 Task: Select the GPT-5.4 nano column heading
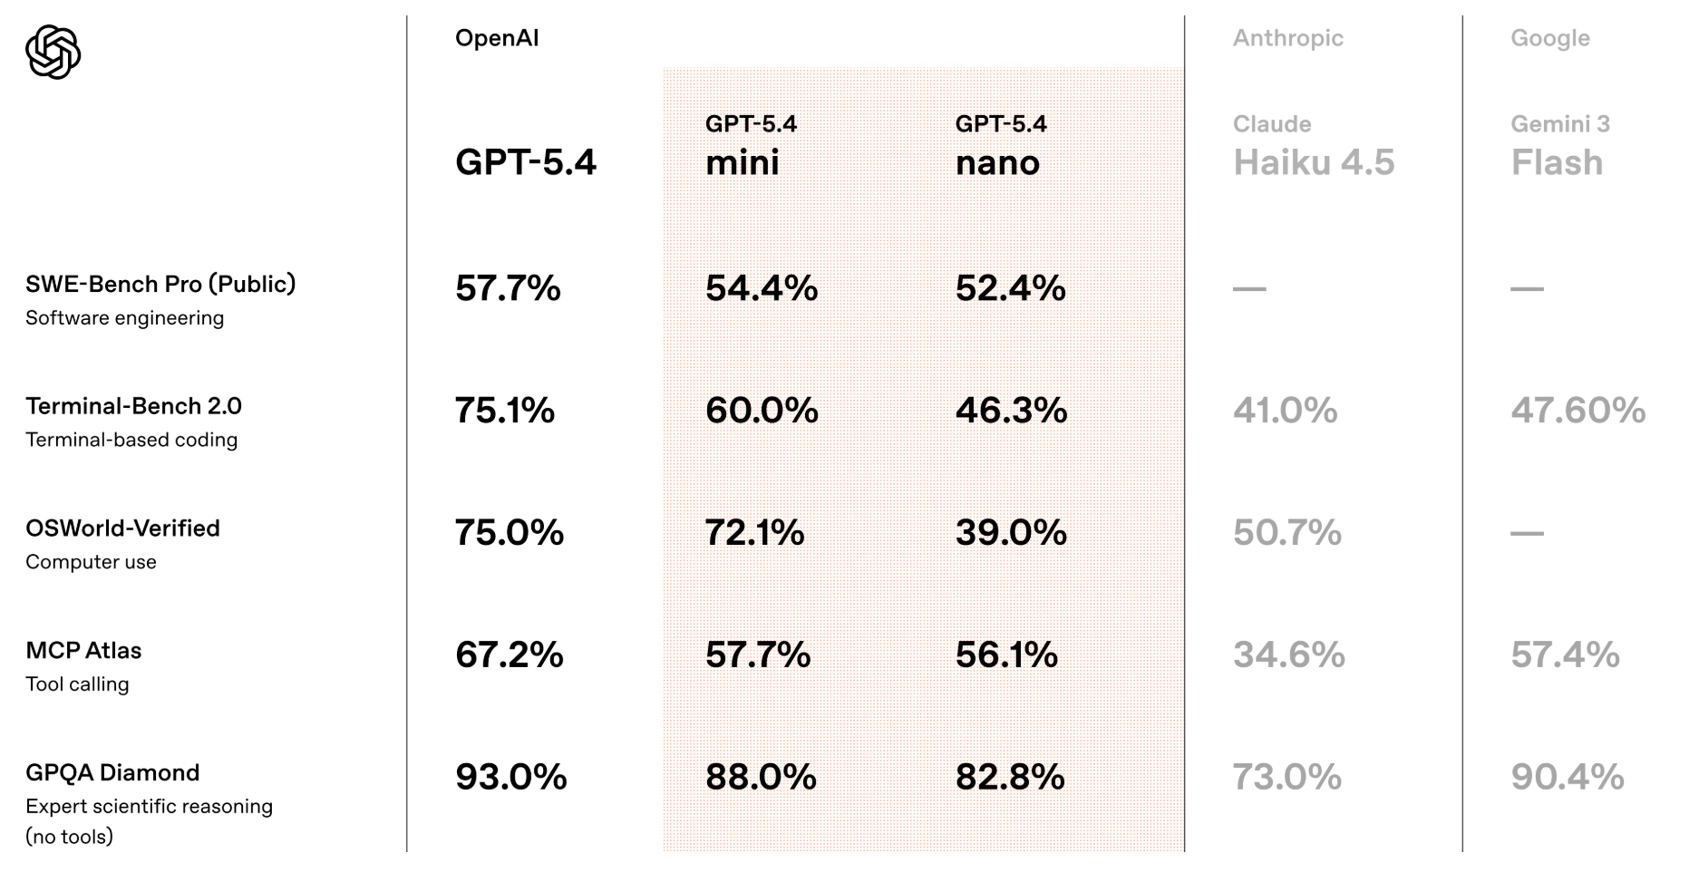pyautogui.click(x=1000, y=146)
